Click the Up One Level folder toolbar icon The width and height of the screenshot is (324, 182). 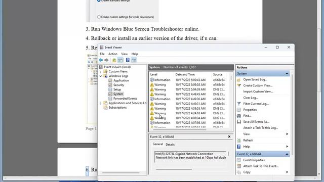pyautogui.click(x=114, y=60)
